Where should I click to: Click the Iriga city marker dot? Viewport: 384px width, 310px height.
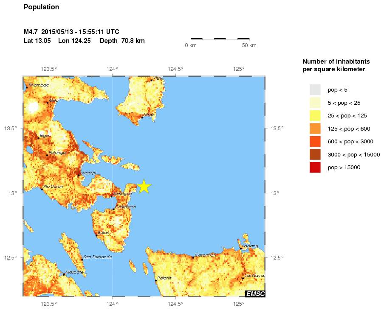39,138
